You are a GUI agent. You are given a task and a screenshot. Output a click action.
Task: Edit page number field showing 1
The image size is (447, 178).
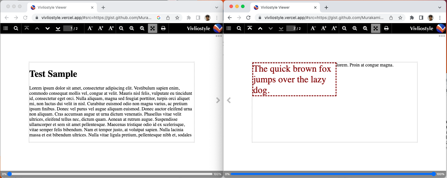pyautogui.click(x=68, y=28)
